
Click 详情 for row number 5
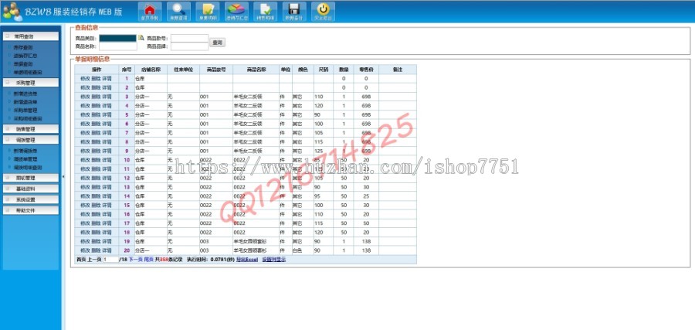107,115
